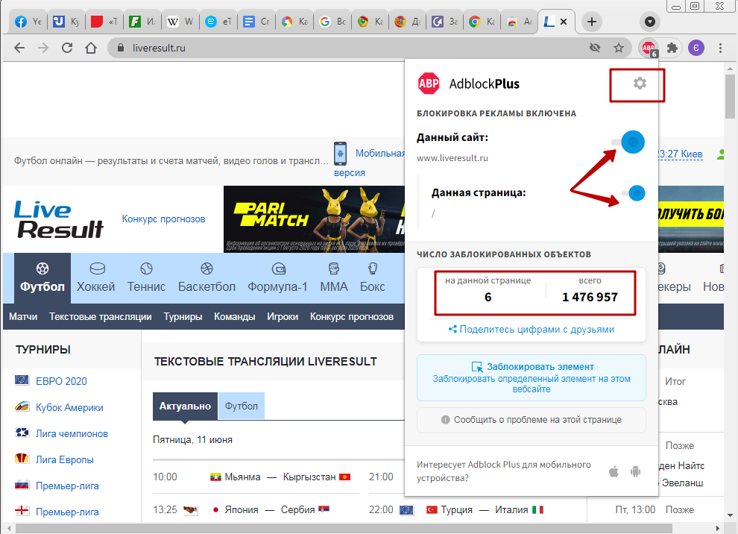The width and height of the screenshot is (738, 534).
Task: Open the Мьянма — Кыргызстан match
Action: [x=280, y=477]
